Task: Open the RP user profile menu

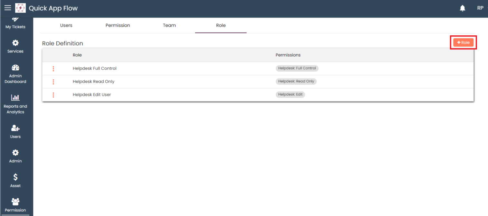Action: click(480, 8)
